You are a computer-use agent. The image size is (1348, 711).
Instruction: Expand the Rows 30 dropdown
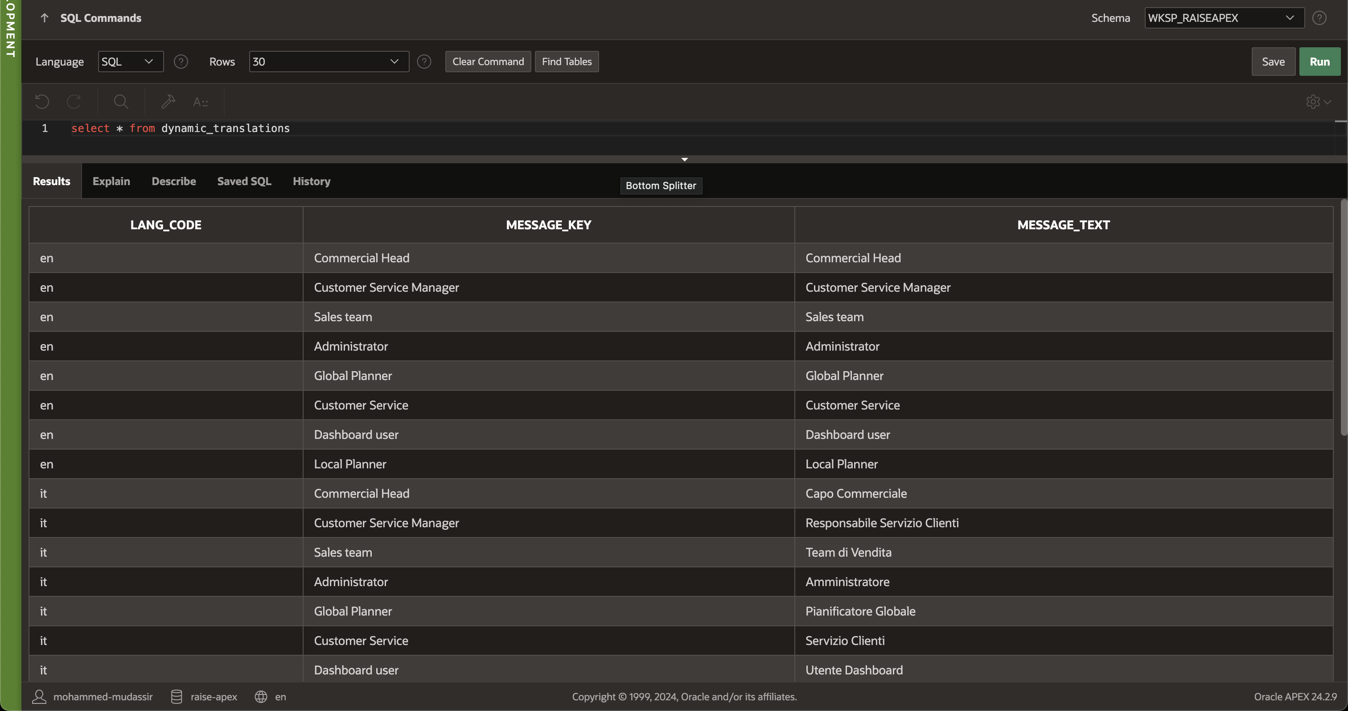[329, 62]
